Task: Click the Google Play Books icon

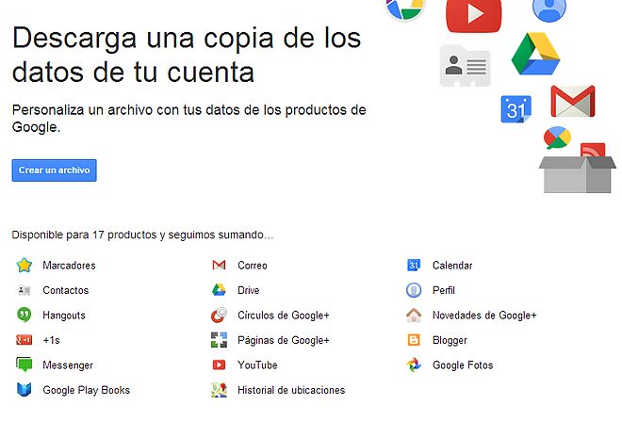Action: [x=25, y=390]
